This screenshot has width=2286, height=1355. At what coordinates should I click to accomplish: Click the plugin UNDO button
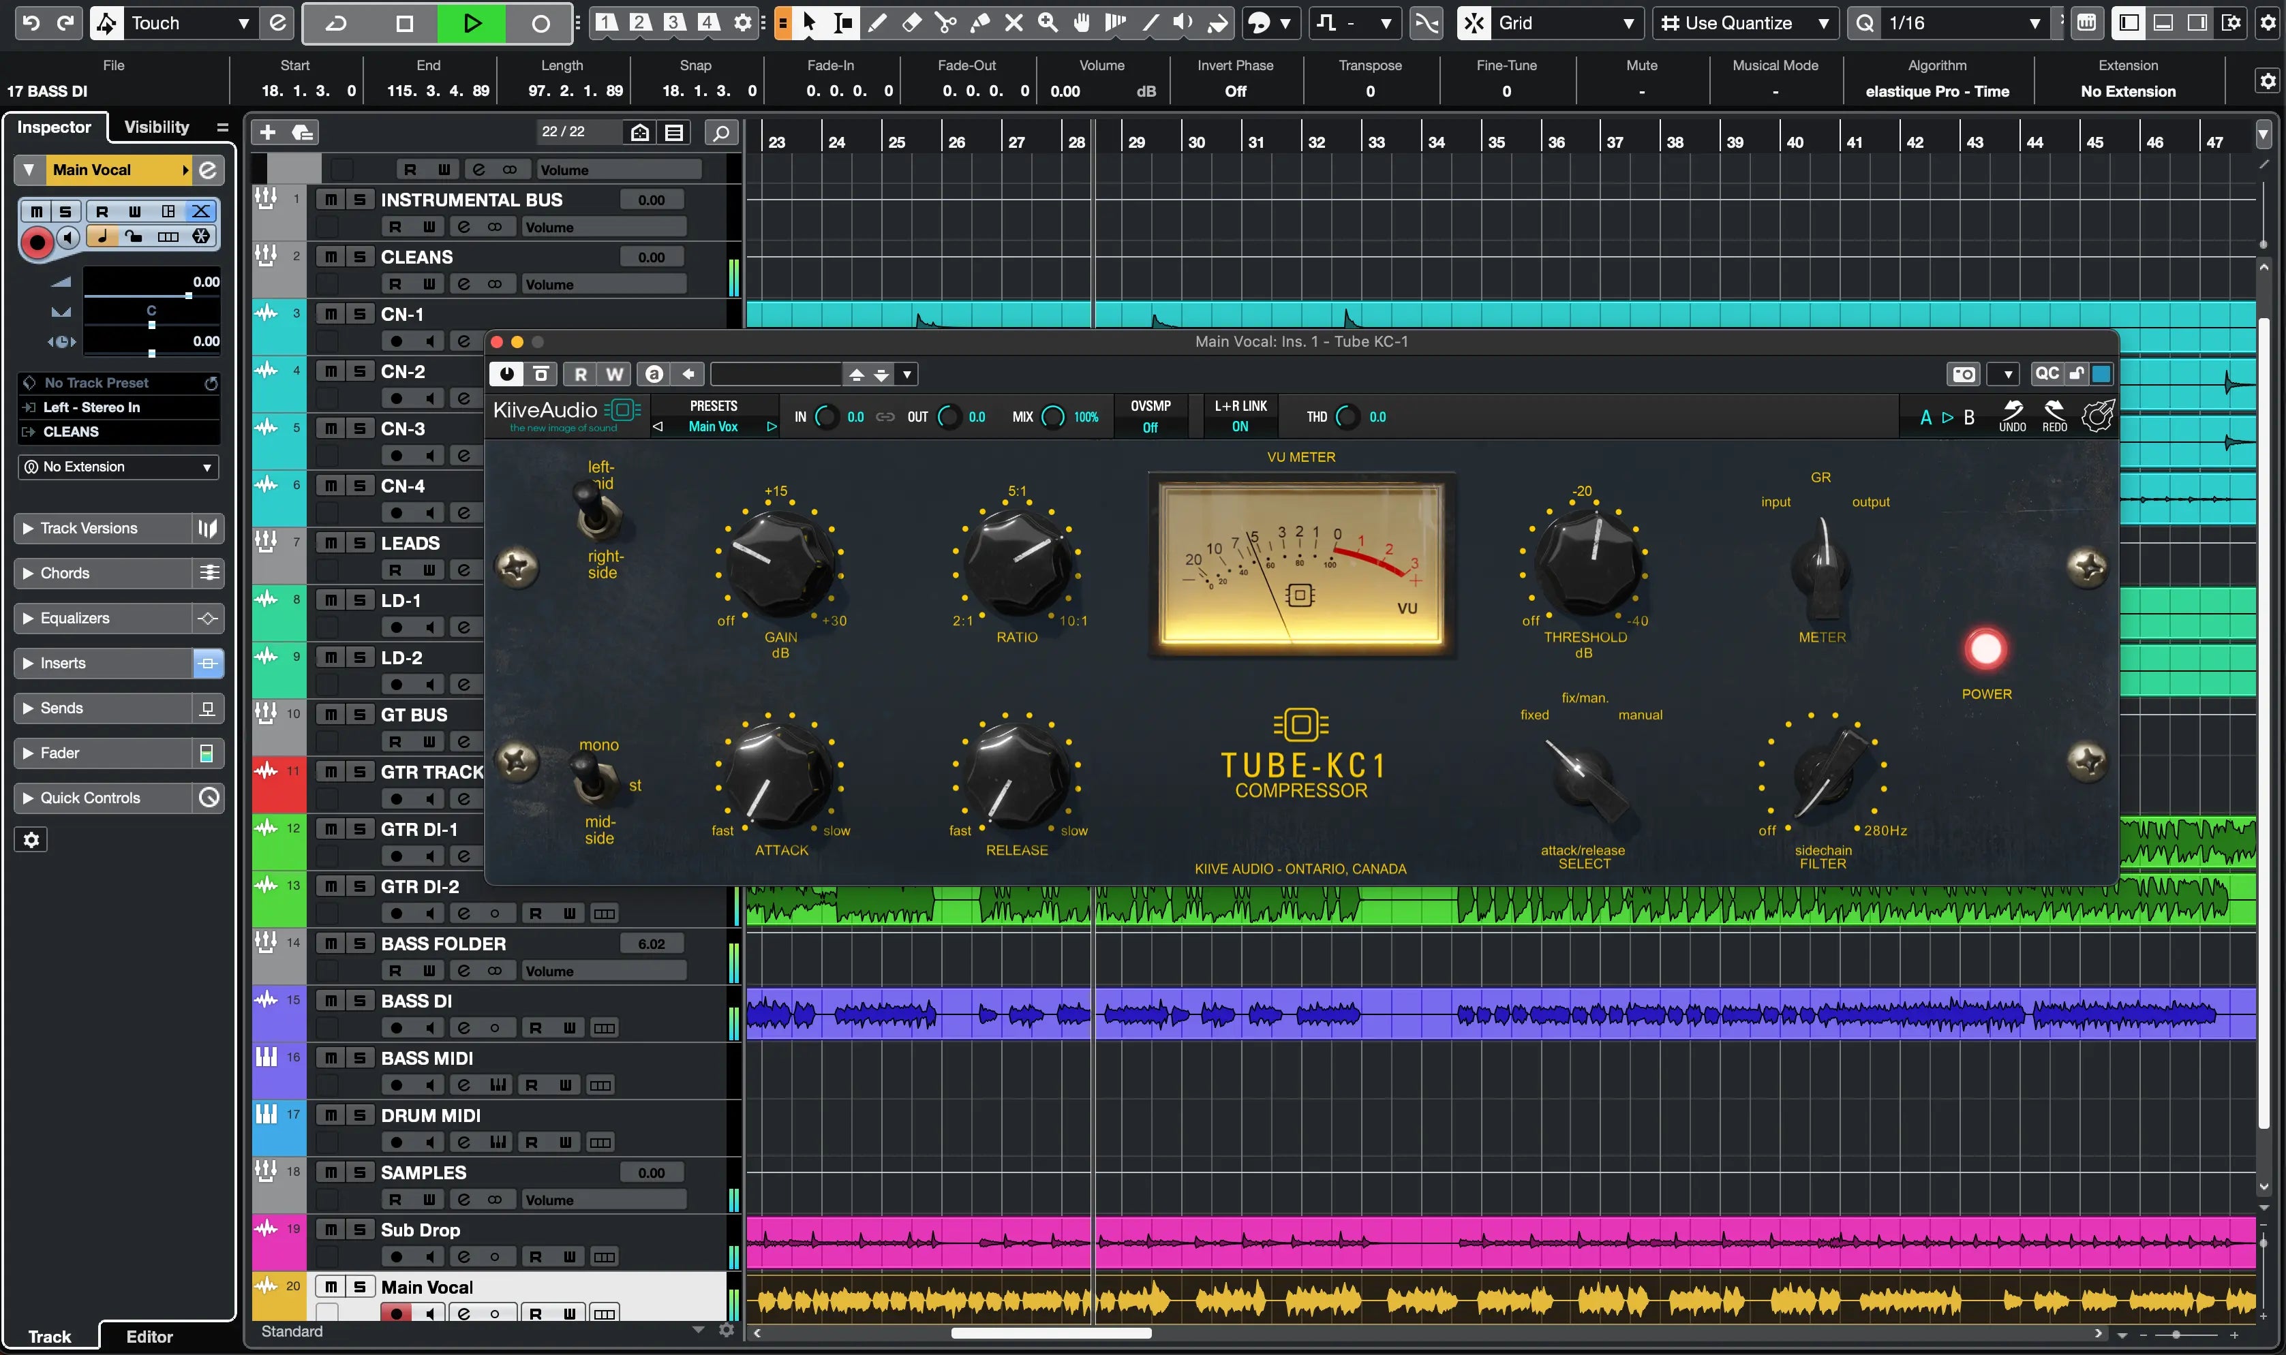(2012, 416)
